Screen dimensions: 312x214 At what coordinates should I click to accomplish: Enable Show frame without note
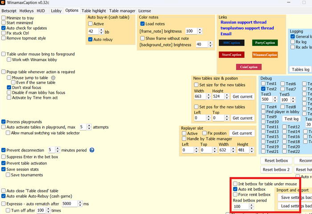(143, 38)
